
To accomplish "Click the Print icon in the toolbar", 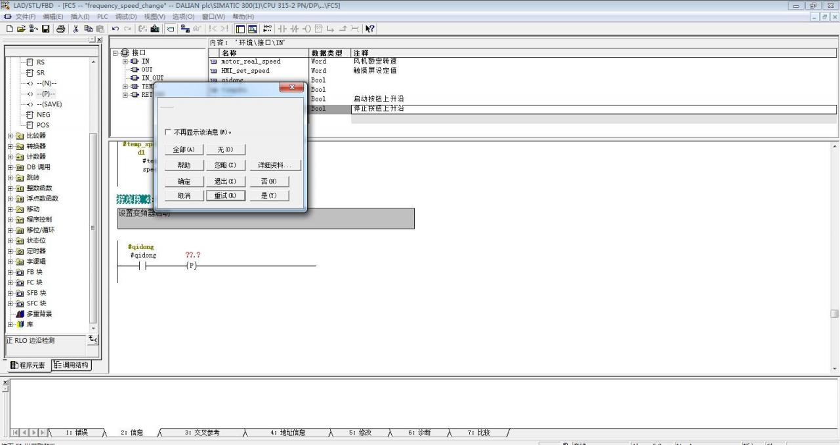I will (x=61, y=29).
